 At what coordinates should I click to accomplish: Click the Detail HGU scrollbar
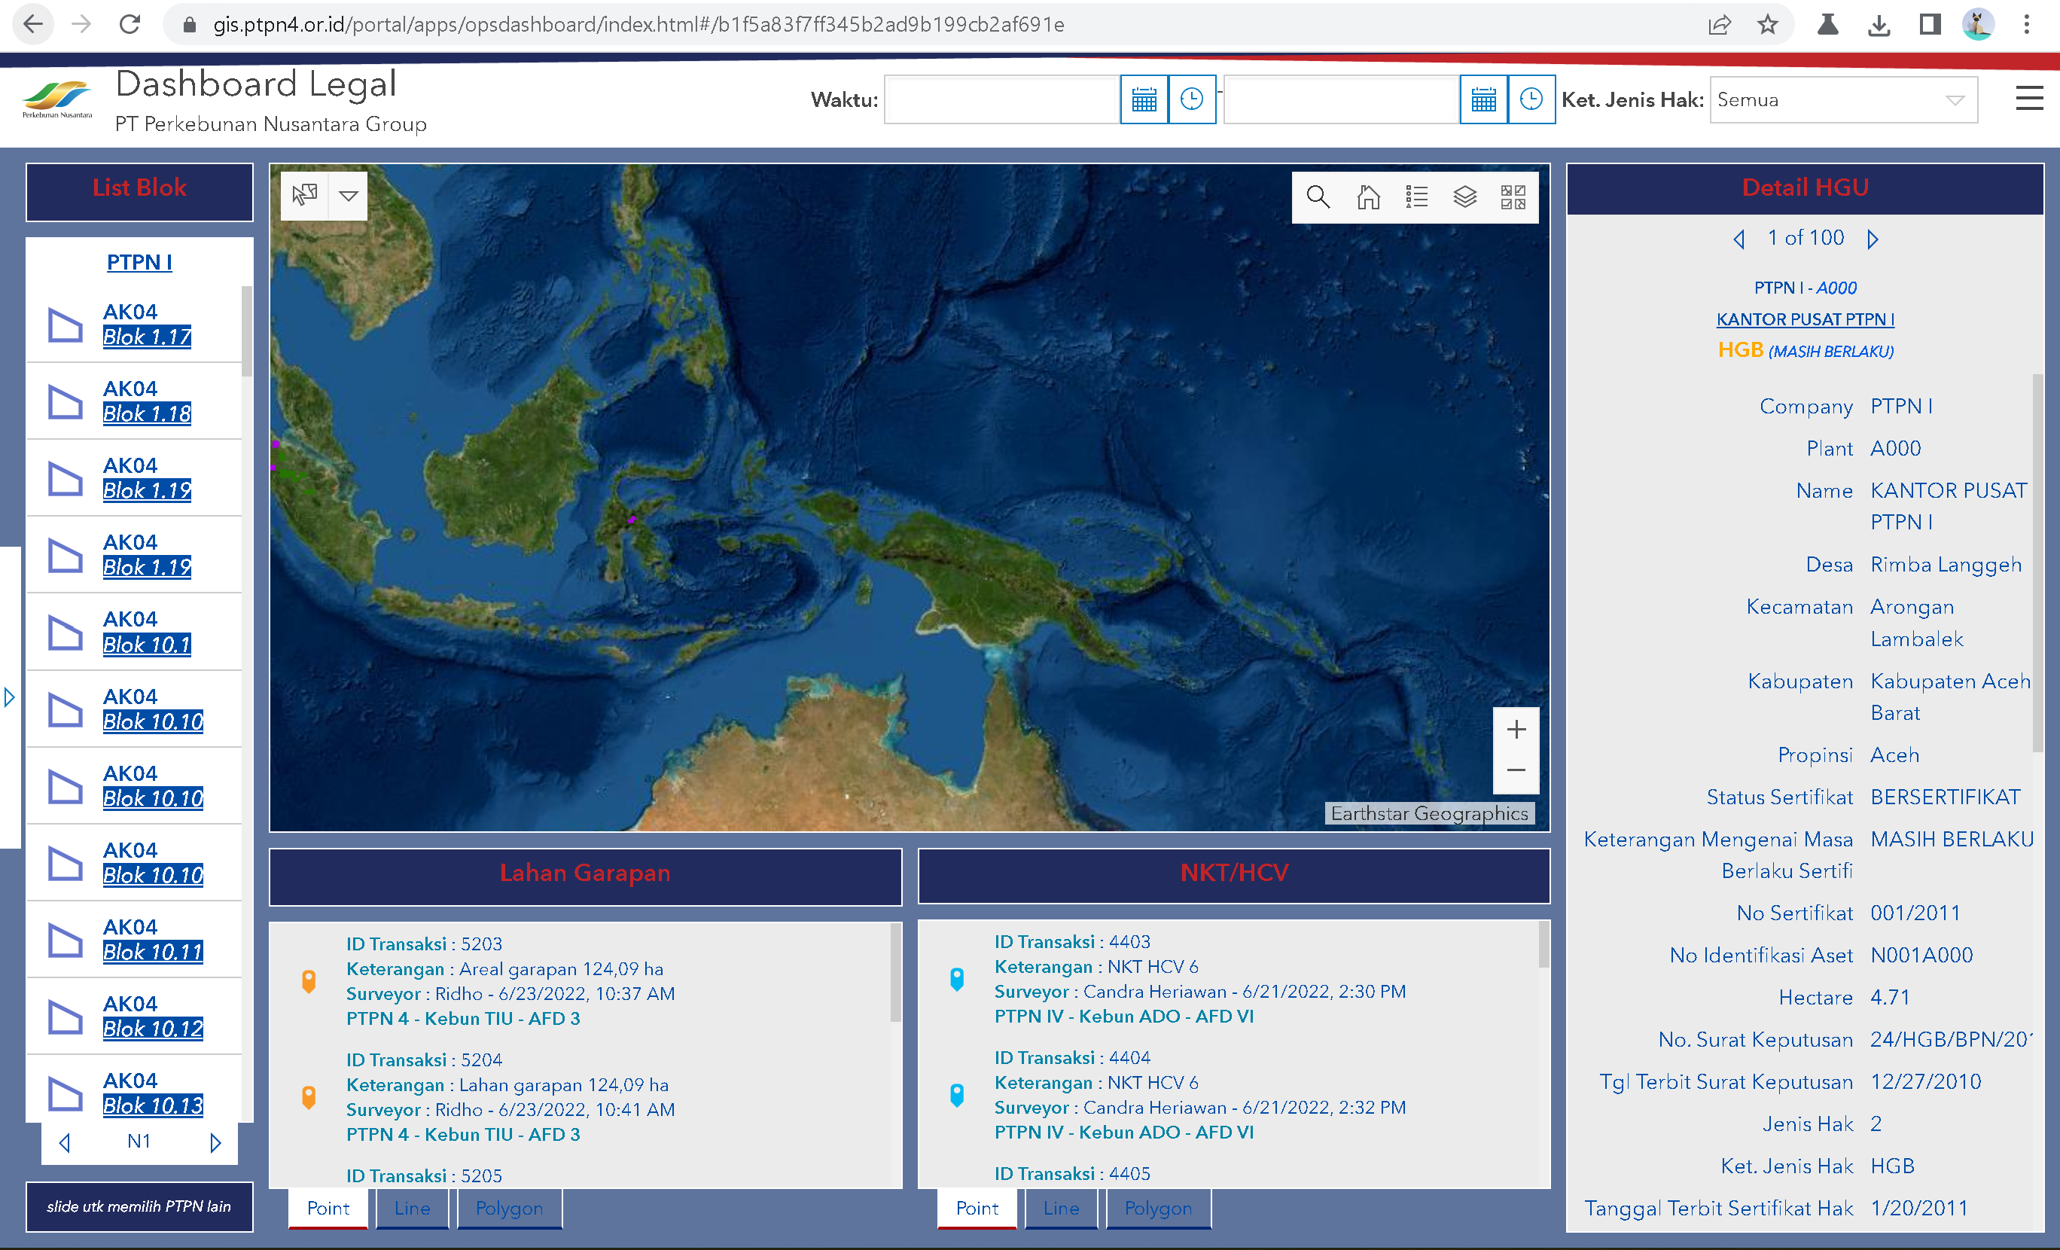2037,562
